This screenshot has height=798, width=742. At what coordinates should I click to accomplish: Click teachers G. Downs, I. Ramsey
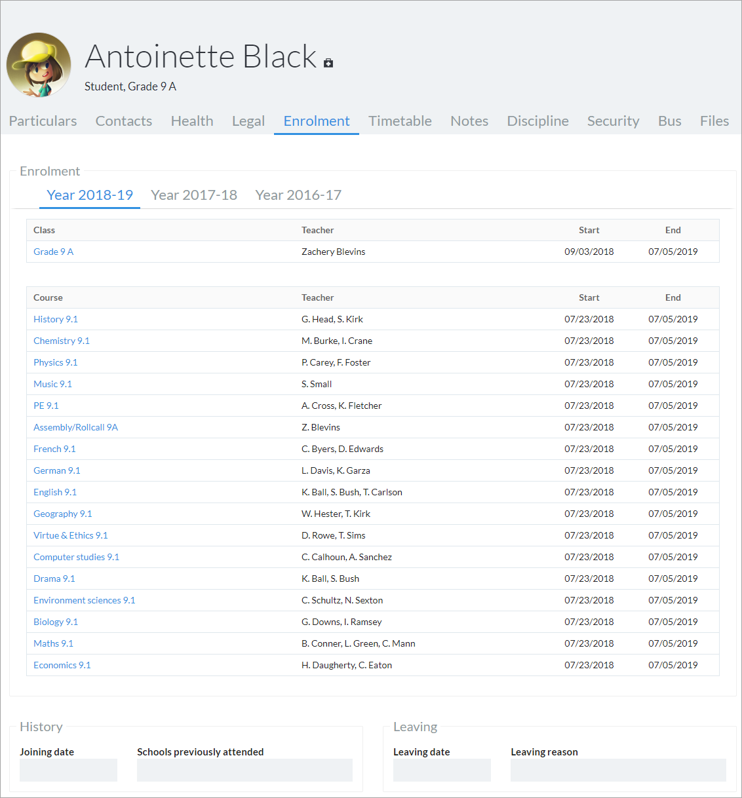click(x=342, y=622)
